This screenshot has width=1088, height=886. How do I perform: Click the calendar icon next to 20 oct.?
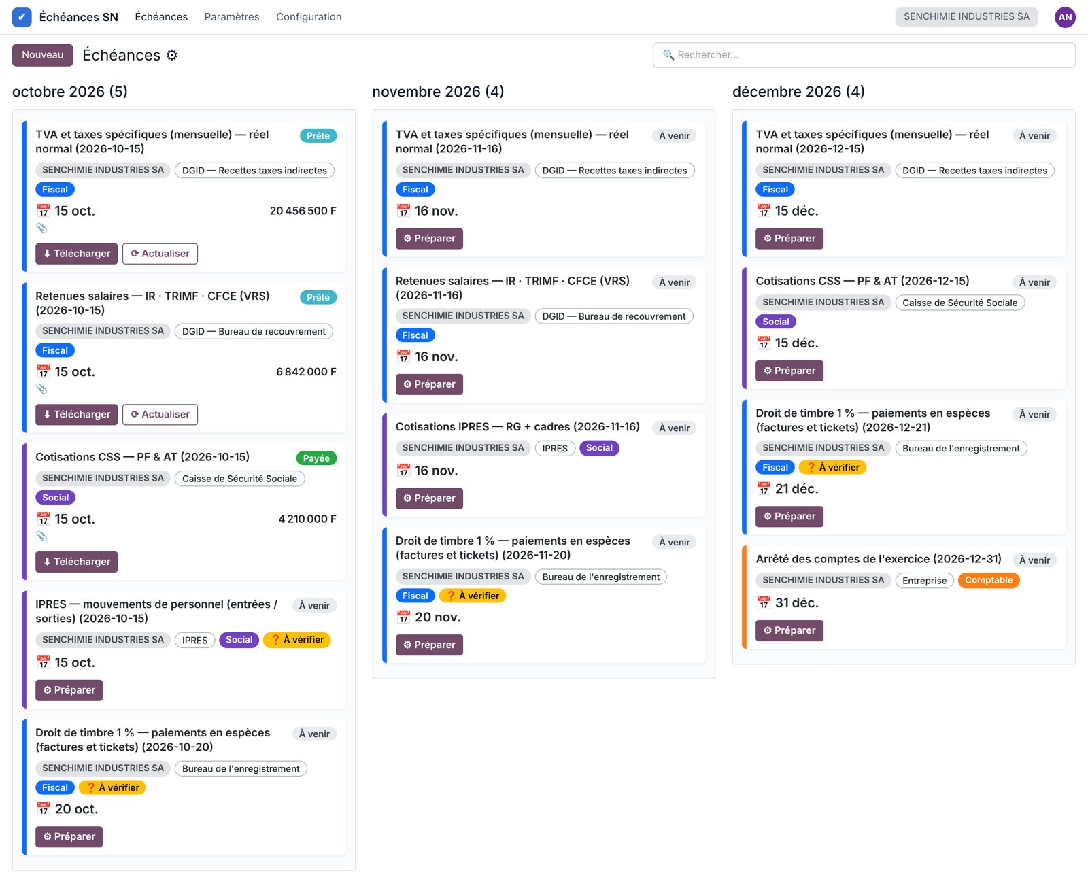[44, 809]
